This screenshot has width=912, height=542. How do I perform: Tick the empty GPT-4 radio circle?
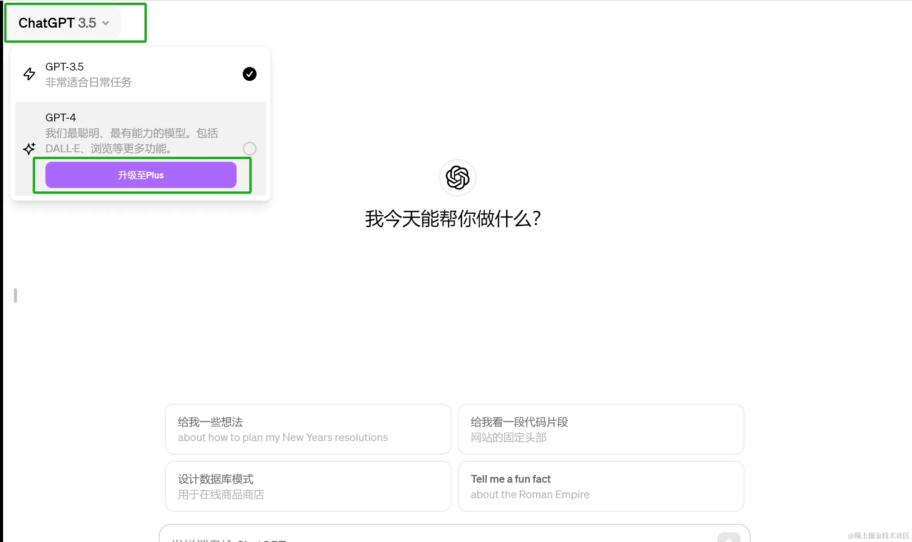(249, 148)
